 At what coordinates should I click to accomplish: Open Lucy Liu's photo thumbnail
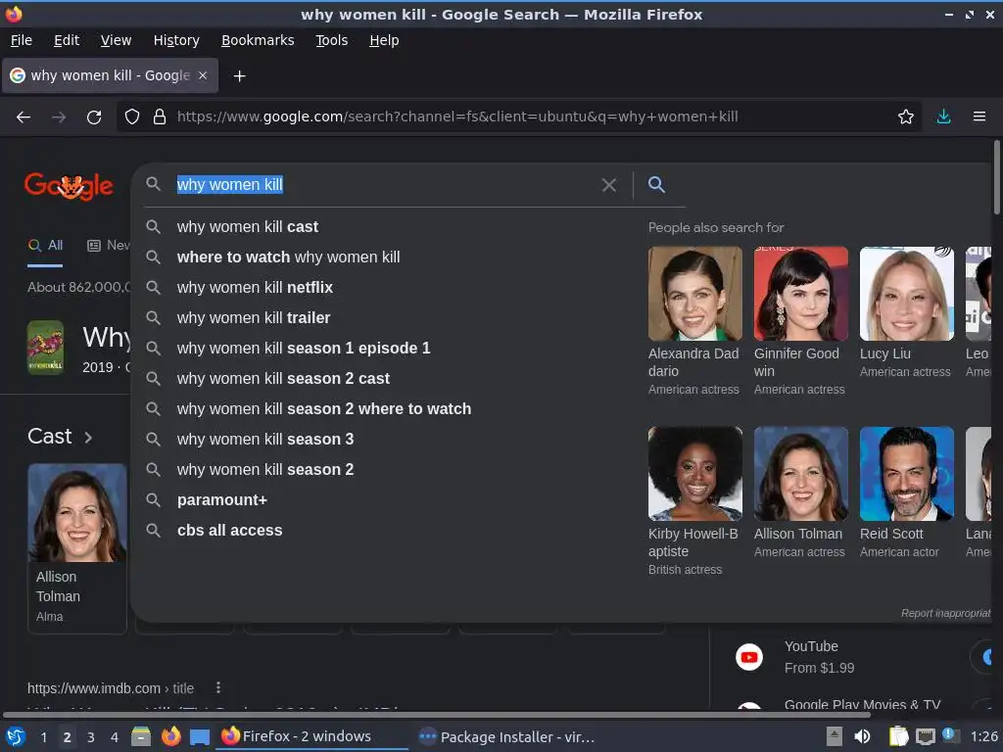pyautogui.click(x=906, y=294)
